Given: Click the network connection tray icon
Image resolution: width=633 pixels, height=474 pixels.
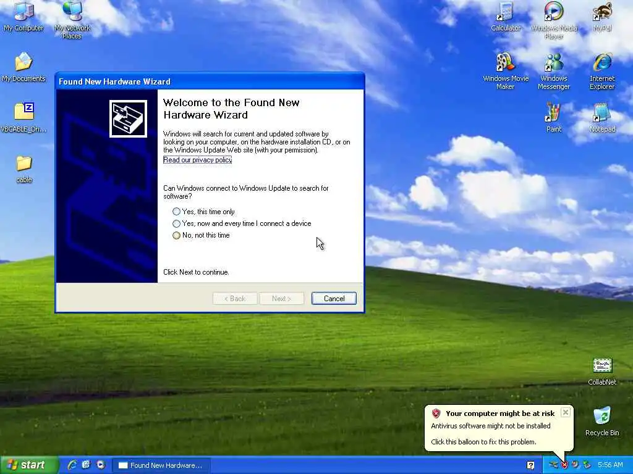Looking at the screenshot, I should [553, 465].
